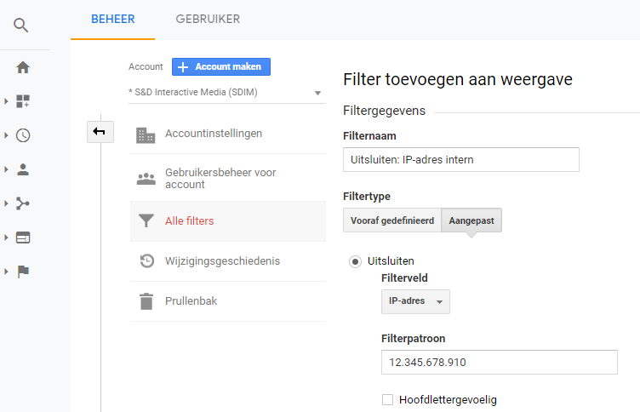
Task: Expand Conversions section arrow in sidebar
Action: click(6, 272)
